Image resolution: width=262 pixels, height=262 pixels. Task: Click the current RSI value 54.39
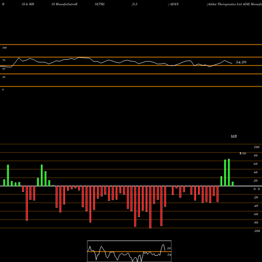[241, 62]
